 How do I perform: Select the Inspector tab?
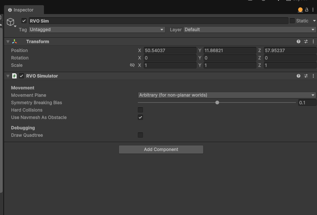click(x=24, y=10)
